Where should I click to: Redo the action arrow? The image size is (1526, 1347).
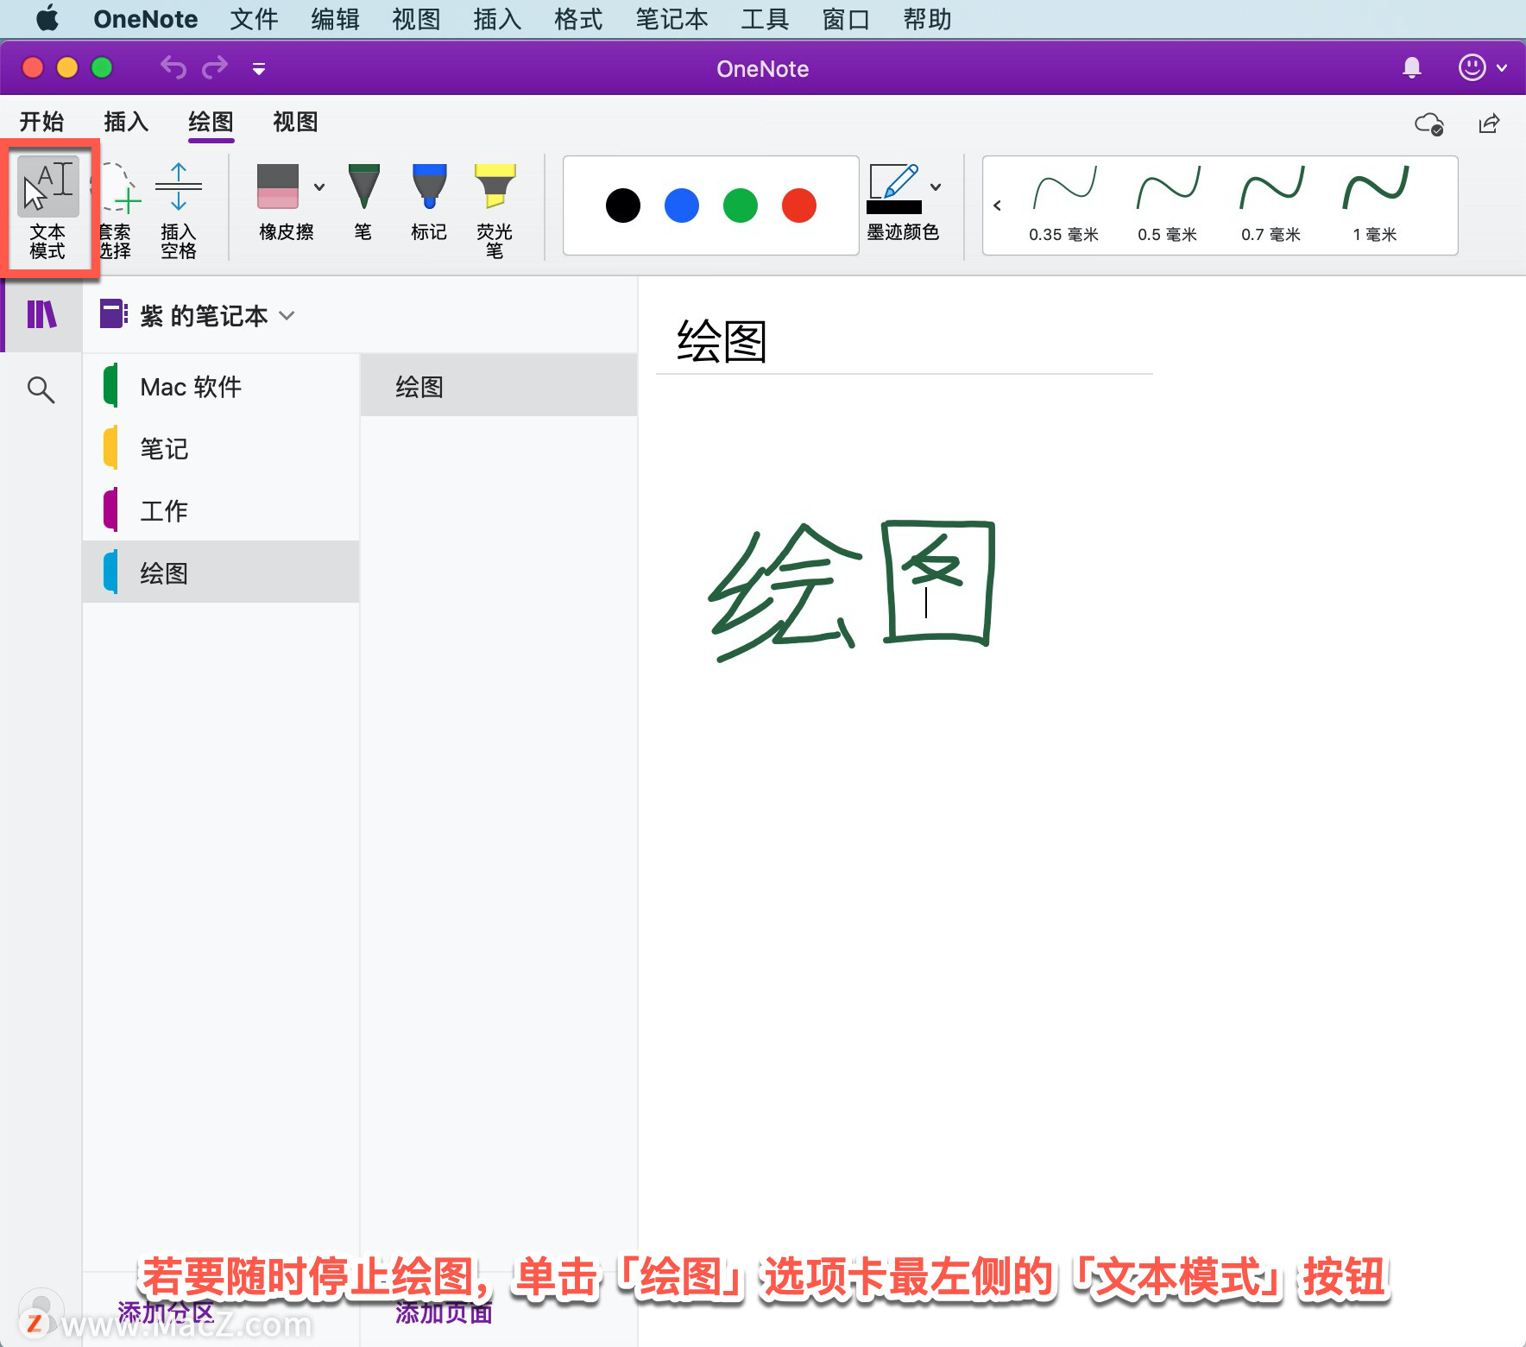(215, 67)
